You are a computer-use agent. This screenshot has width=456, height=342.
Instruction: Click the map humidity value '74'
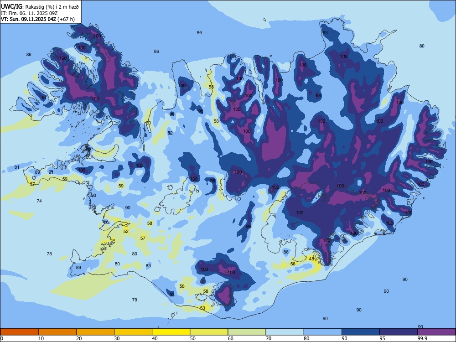point(39,201)
